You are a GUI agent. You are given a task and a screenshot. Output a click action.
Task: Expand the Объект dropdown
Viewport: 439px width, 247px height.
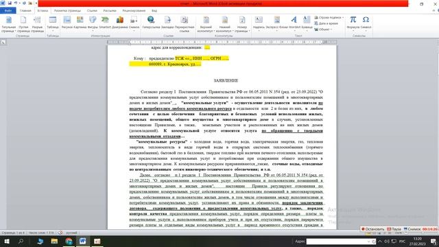pos(331,30)
